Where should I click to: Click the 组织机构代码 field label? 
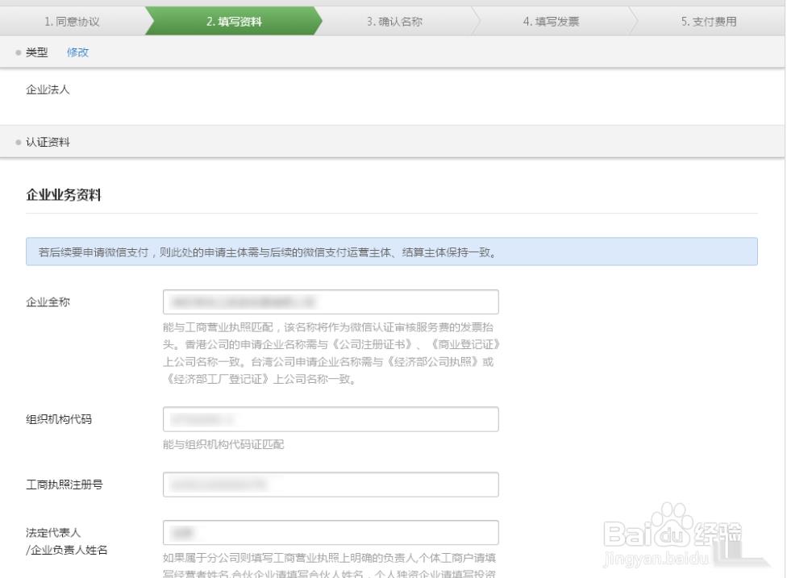pyautogui.click(x=59, y=419)
